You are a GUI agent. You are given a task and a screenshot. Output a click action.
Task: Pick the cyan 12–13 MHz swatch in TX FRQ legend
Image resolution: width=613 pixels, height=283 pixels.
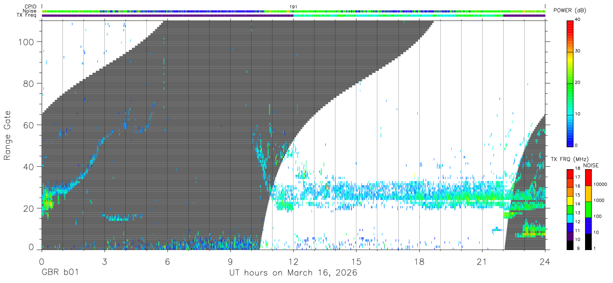[570, 219]
